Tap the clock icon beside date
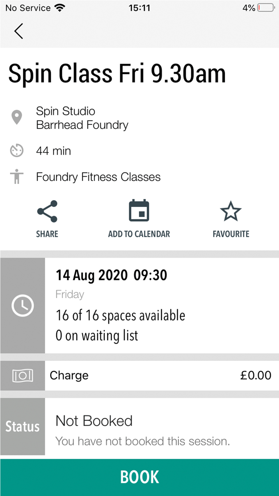Image resolution: width=279 pixels, height=496 pixels. 22,305
